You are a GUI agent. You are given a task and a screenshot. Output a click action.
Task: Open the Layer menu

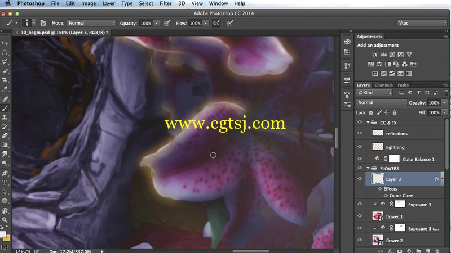click(x=109, y=3)
